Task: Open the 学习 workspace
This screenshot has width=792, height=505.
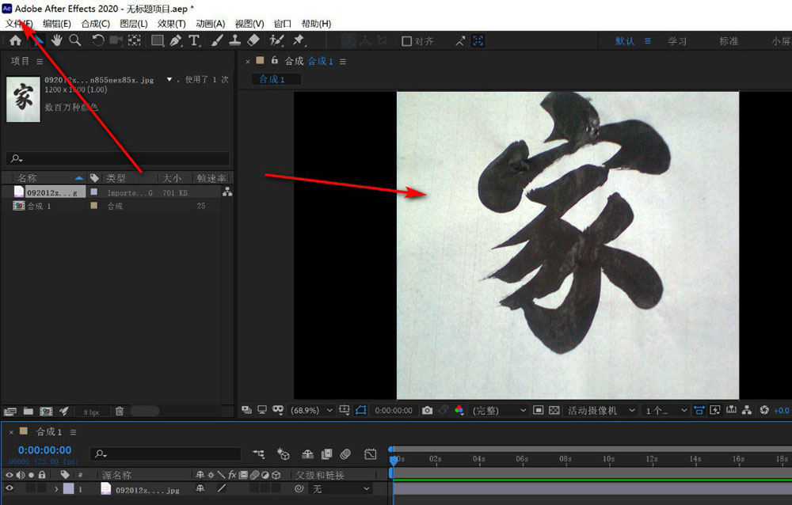Action: point(678,40)
